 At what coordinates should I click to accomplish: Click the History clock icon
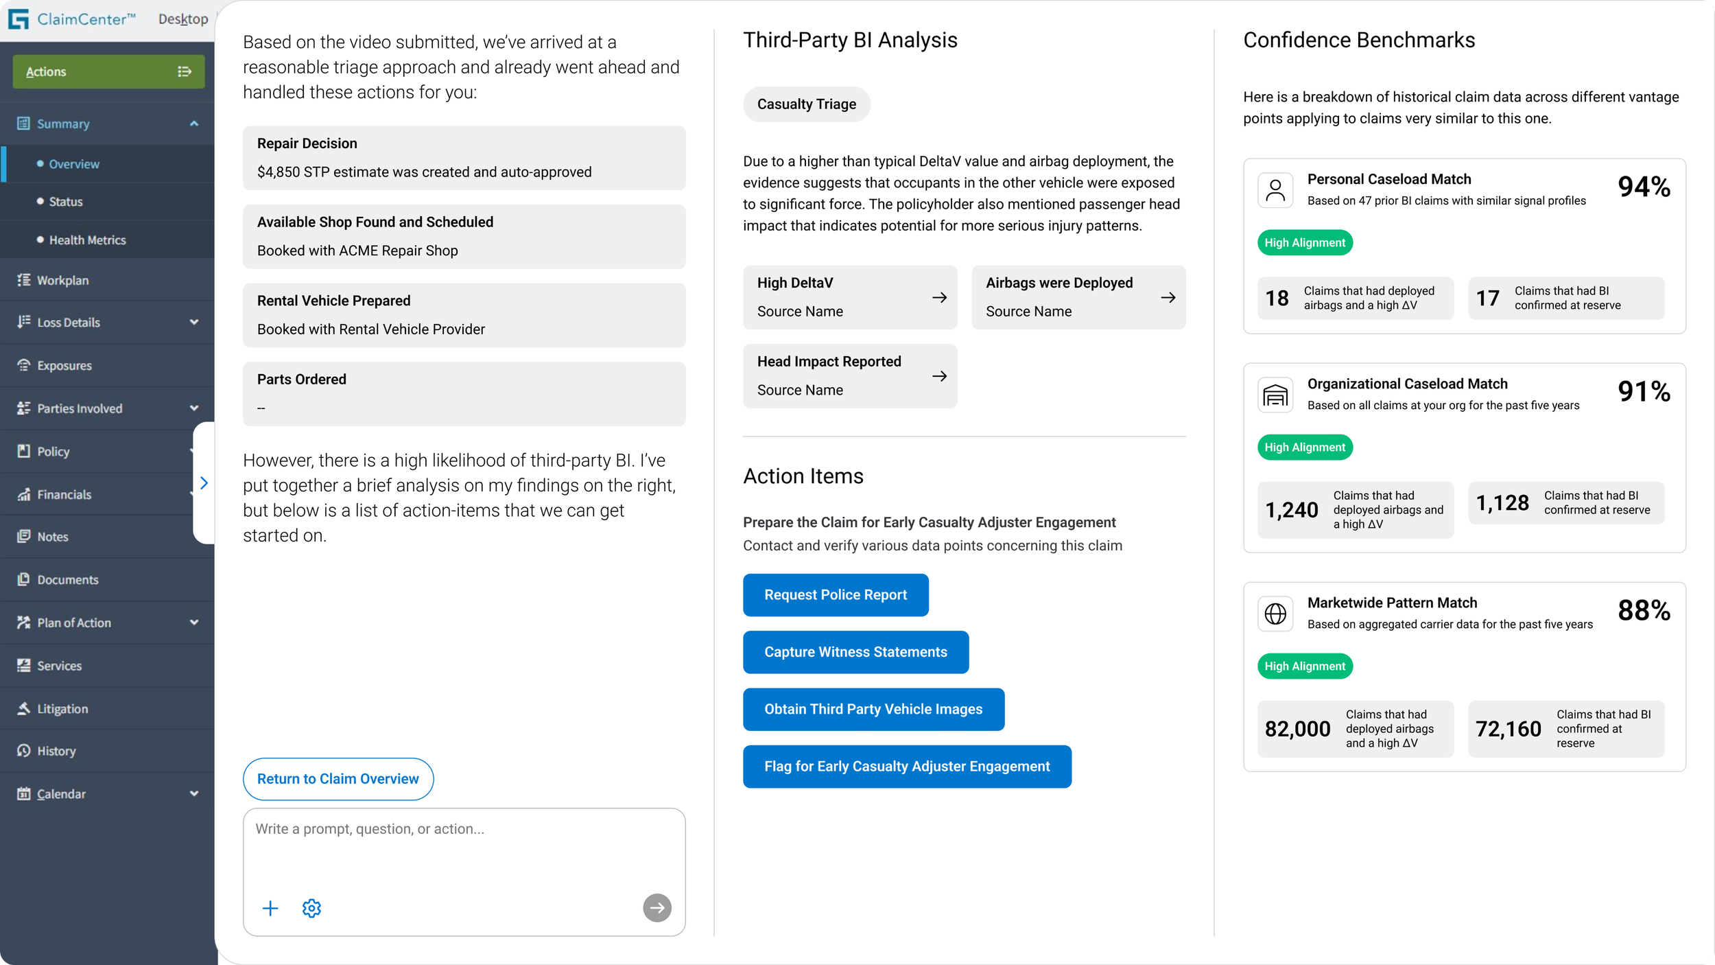[23, 751]
